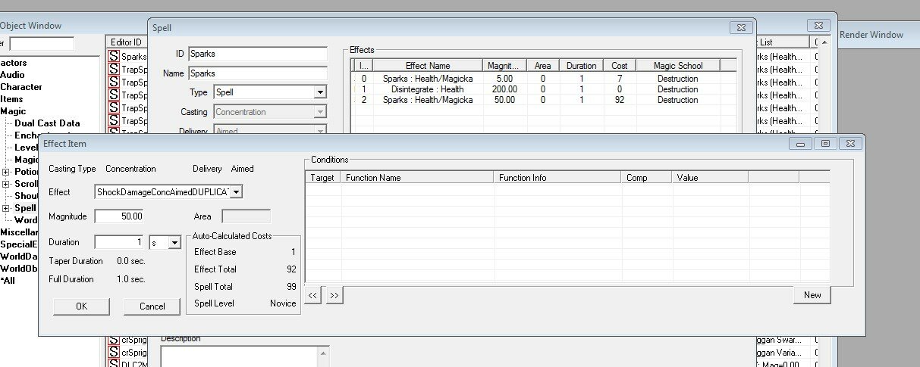Close the Spell window

click(741, 27)
